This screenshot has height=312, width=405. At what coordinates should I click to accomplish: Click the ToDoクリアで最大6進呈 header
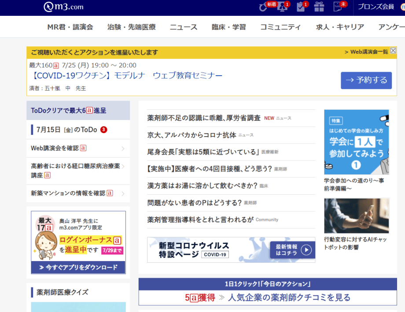coord(78,110)
